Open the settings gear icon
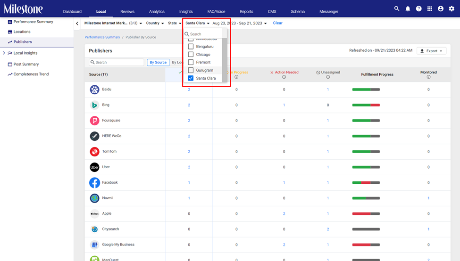Image resolution: width=460 pixels, height=261 pixels. click(x=452, y=9)
